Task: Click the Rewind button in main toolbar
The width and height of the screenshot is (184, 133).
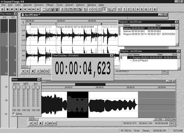Action: tap(29, 9)
